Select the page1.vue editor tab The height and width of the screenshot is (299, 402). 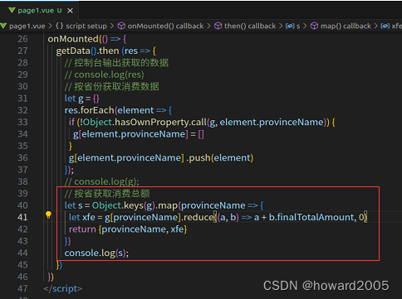(39, 11)
